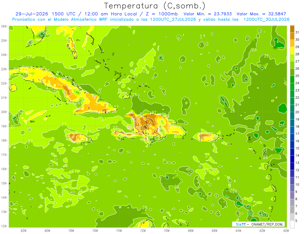Select the 'Valor Max. = 32.5847' text

click(261, 14)
